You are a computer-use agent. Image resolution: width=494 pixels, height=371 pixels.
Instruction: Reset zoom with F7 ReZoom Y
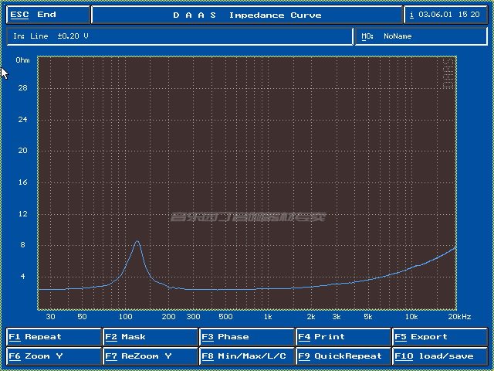[151, 356]
